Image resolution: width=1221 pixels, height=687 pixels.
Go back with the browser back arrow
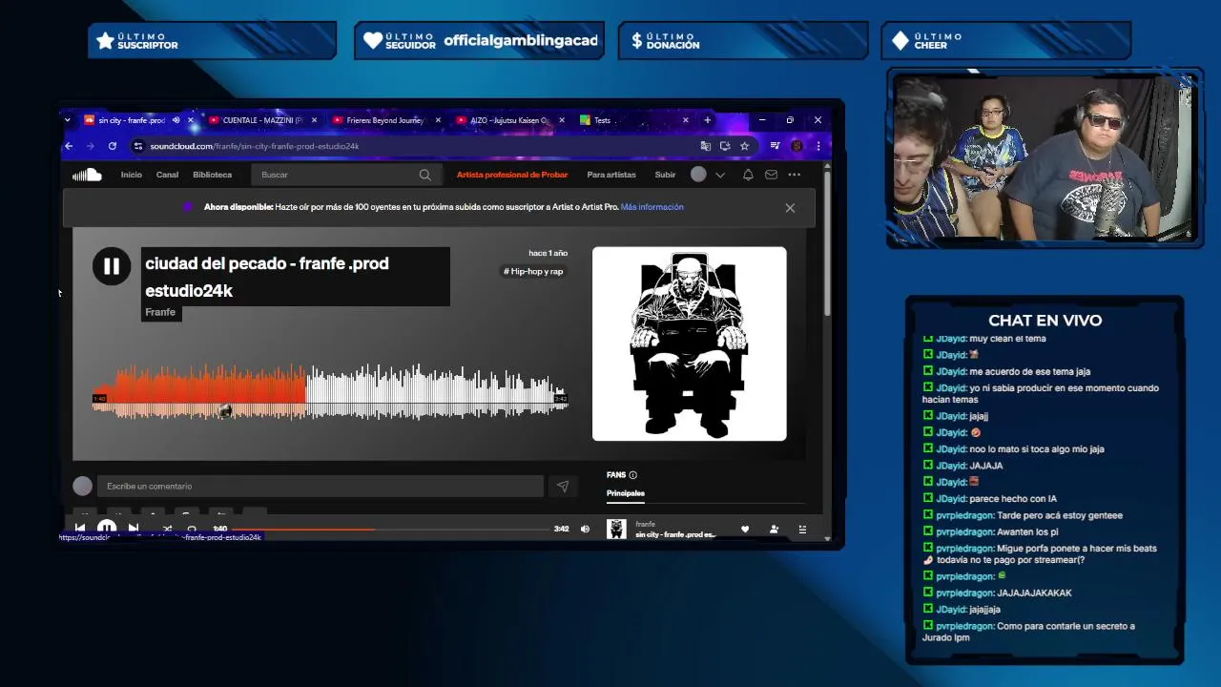[x=69, y=146]
